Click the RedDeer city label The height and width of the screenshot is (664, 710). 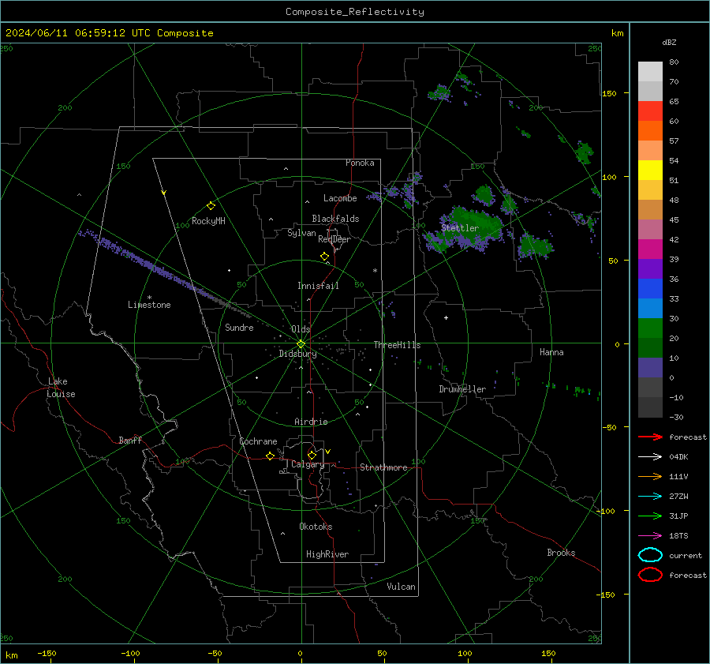click(334, 239)
